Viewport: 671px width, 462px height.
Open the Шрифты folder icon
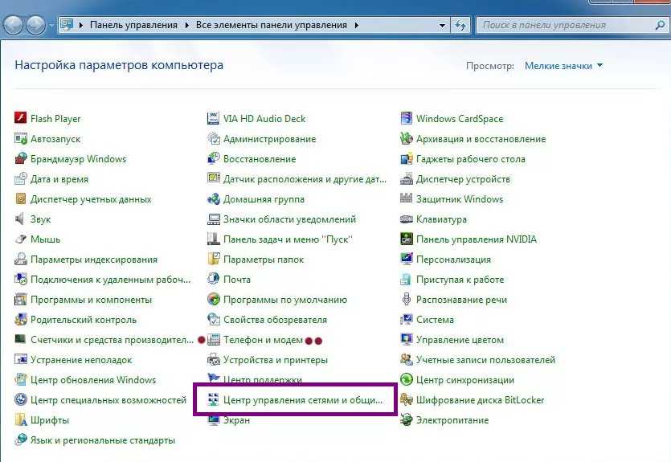coord(21,420)
